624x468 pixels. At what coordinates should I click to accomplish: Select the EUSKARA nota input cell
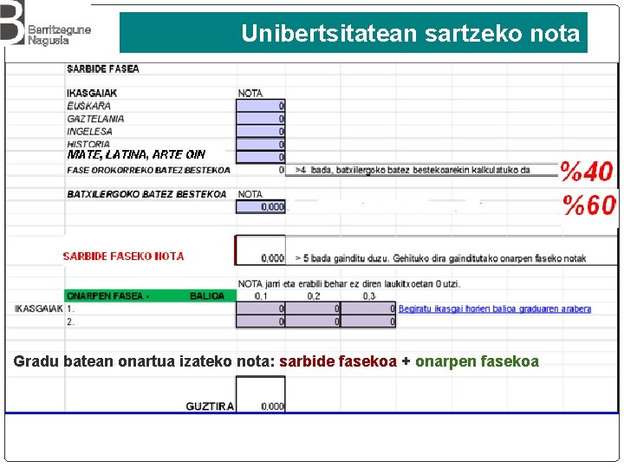261,106
